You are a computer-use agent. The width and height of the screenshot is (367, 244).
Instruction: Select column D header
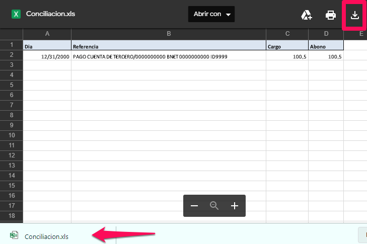326,34
